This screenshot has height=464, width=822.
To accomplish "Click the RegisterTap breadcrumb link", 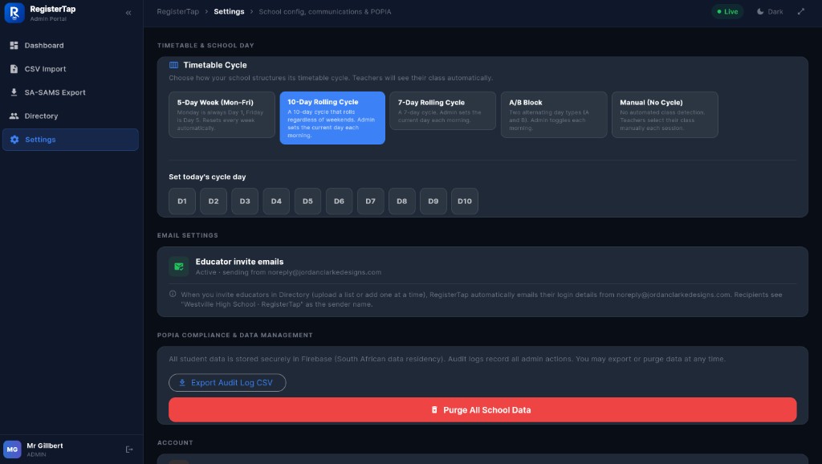I will click(x=177, y=11).
